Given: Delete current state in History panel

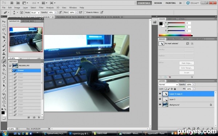Looking at the screenshot, I should click(x=39, y=118).
